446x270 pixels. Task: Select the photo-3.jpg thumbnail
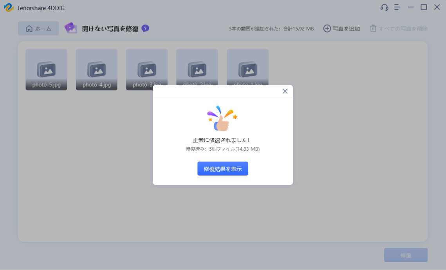click(147, 69)
